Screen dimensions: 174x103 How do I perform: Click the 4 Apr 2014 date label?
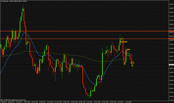tap(42, 102)
